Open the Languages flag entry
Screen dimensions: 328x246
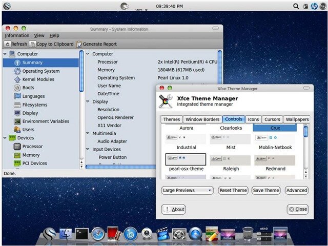click(29, 96)
